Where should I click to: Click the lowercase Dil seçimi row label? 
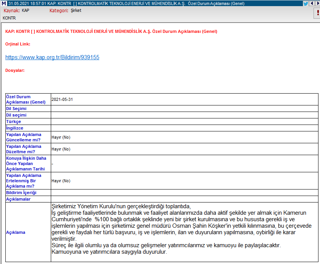[x=16, y=115]
